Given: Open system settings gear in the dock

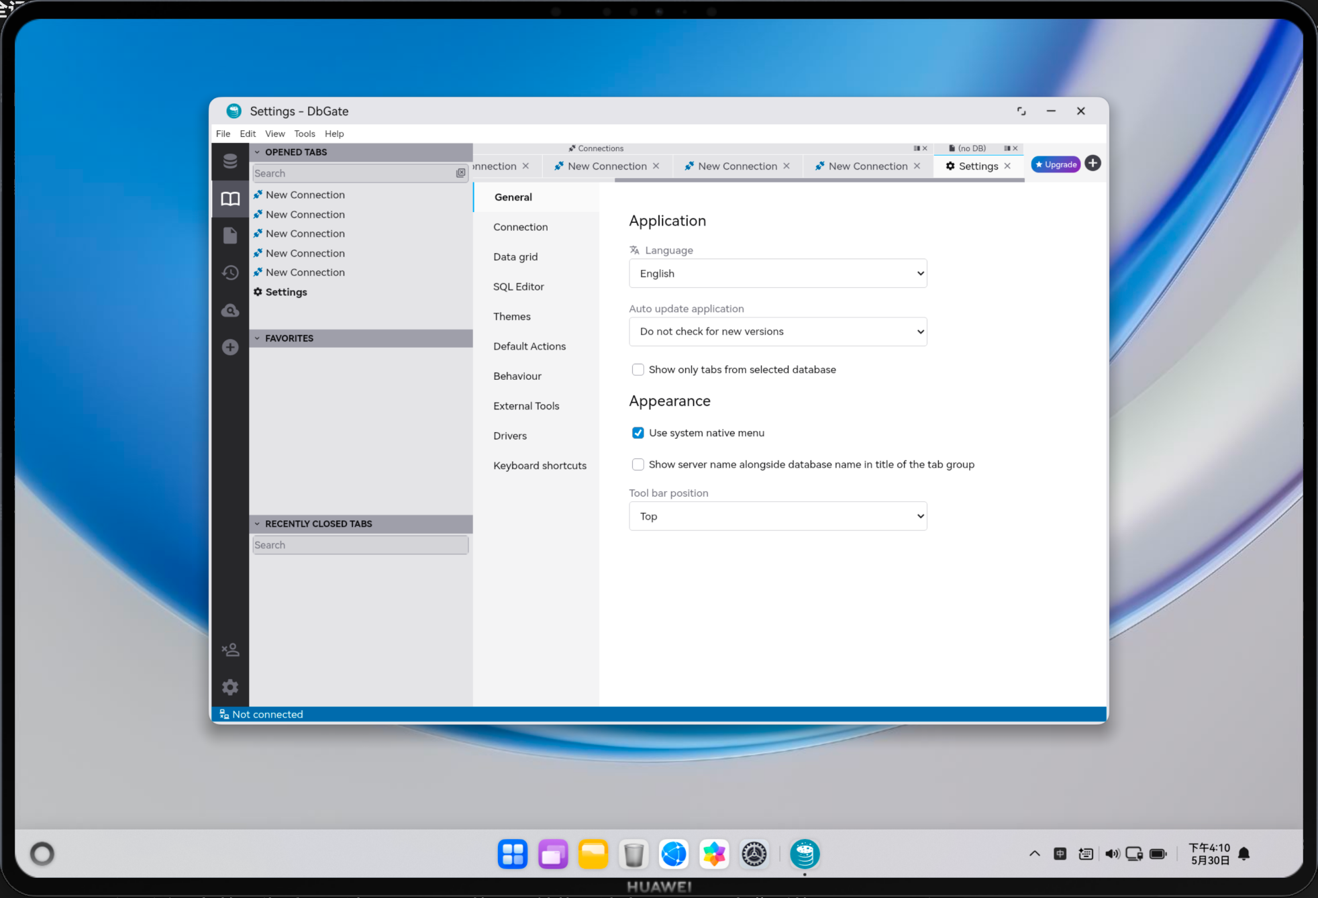Looking at the screenshot, I should click(754, 854).
